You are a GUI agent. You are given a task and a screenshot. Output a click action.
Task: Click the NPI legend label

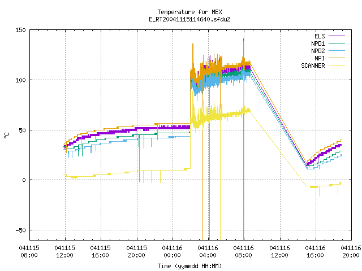320,58
